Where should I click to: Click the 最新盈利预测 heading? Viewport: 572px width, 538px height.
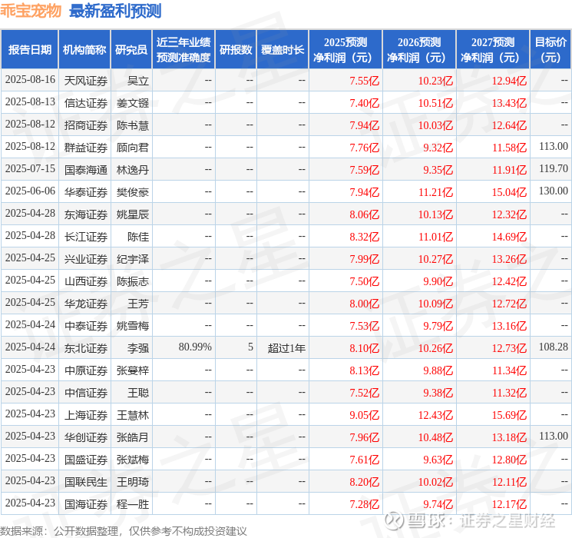point(115,11)
